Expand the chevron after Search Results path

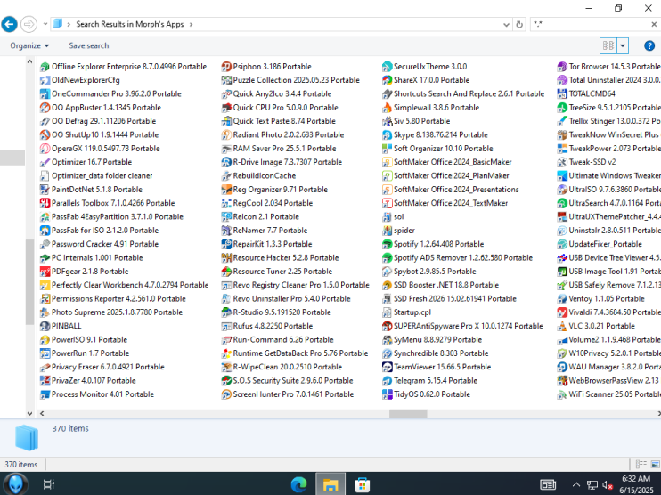(191, 24)
